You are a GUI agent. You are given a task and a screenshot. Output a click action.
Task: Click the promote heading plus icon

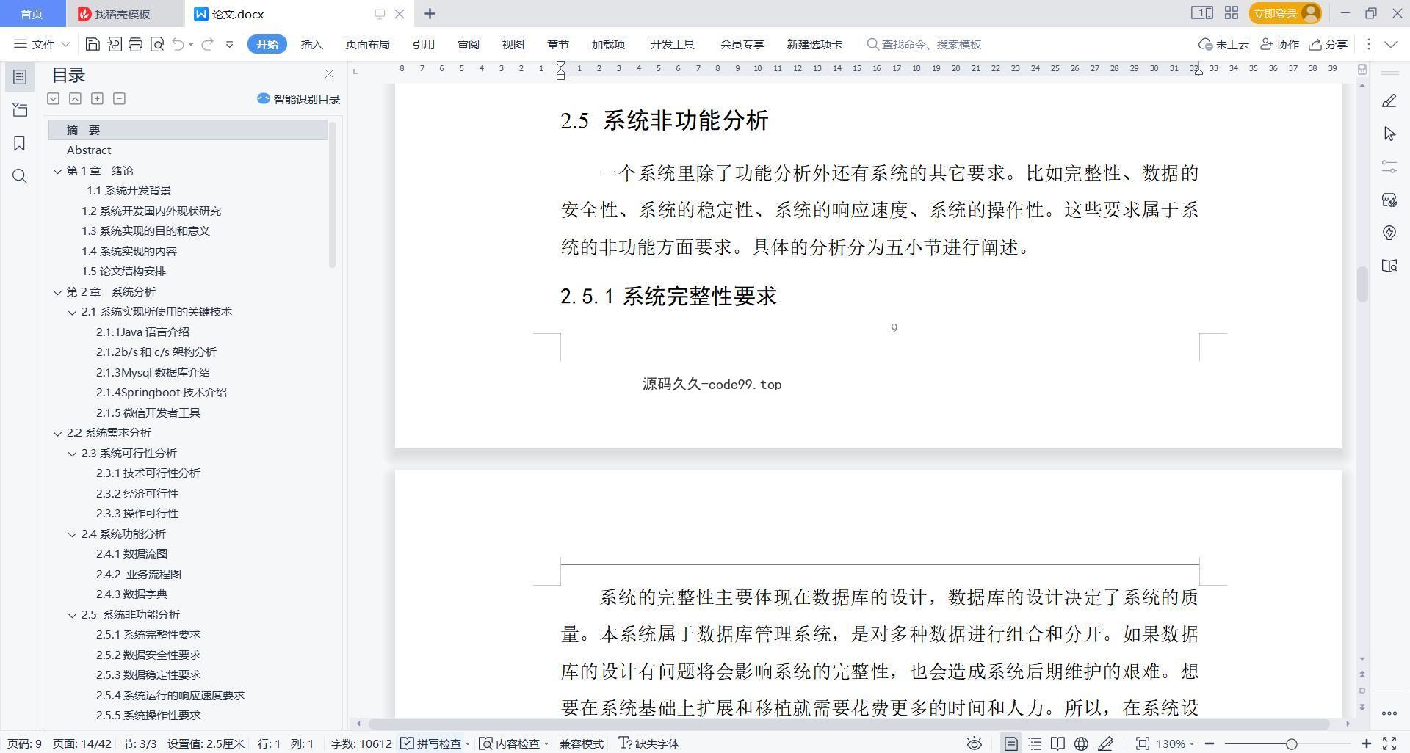click(x=97, y=98)
